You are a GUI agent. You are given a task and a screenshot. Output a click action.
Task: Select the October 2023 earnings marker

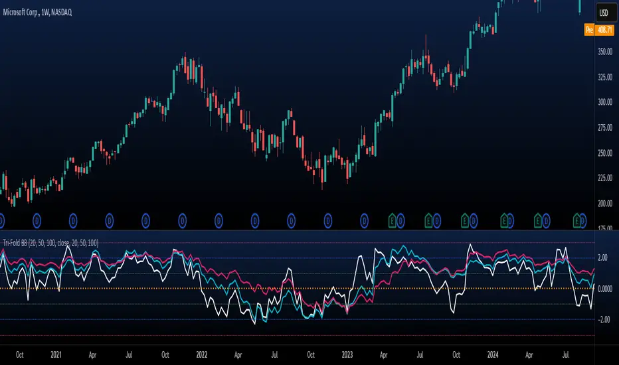click(465, 221)
